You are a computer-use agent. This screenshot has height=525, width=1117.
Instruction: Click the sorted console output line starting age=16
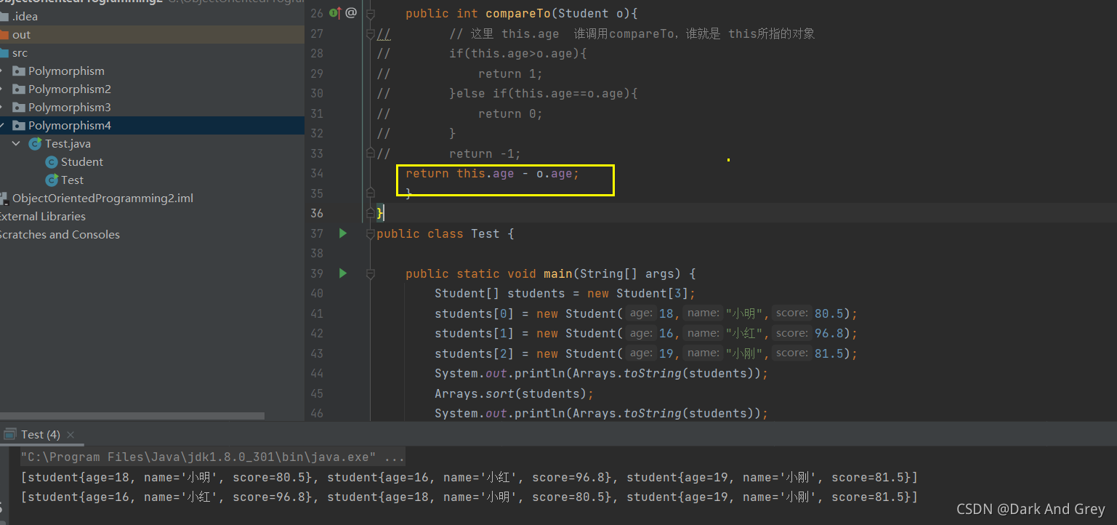pyautogui.click(x=469, y=497)
